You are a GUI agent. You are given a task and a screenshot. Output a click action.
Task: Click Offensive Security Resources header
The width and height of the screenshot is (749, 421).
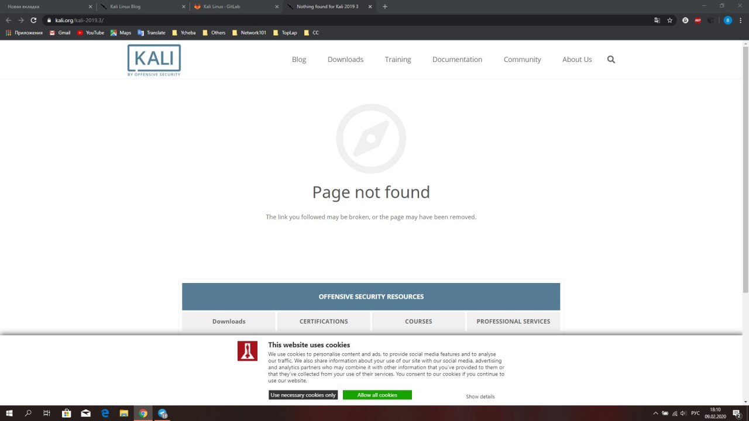[x=371, y=296]
